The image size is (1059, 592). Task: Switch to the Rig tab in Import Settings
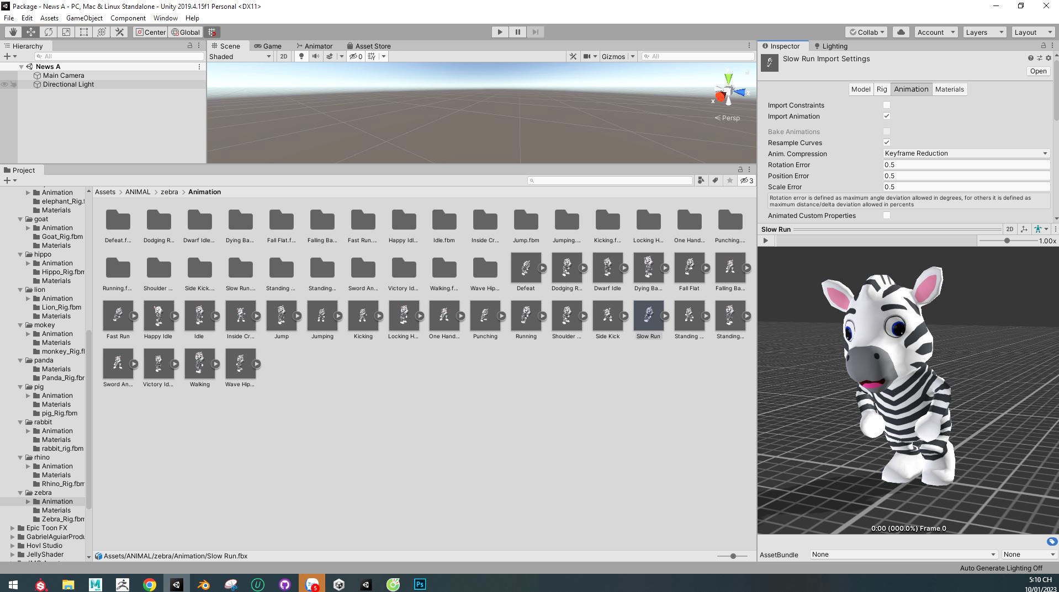pyautogui.click(x=881, y=89)
